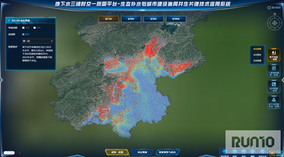Viewport: 284px width, 157px height.
Task: Select the 近50年 time range tab
Action: tap(153, 19)
